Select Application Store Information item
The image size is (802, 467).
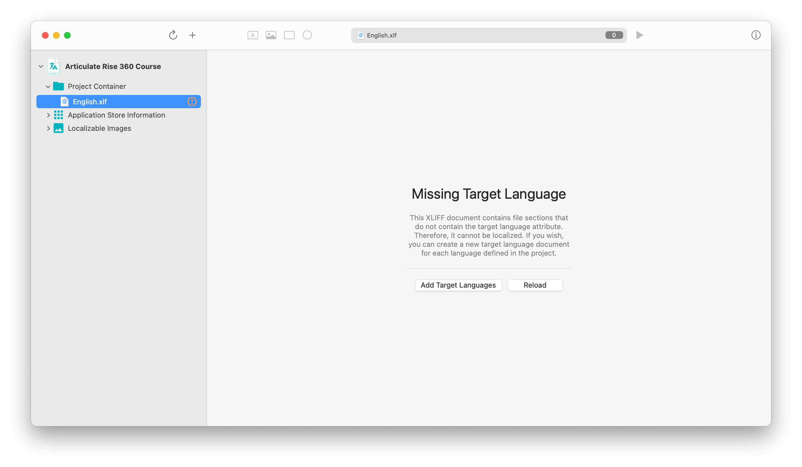(116, 115)
